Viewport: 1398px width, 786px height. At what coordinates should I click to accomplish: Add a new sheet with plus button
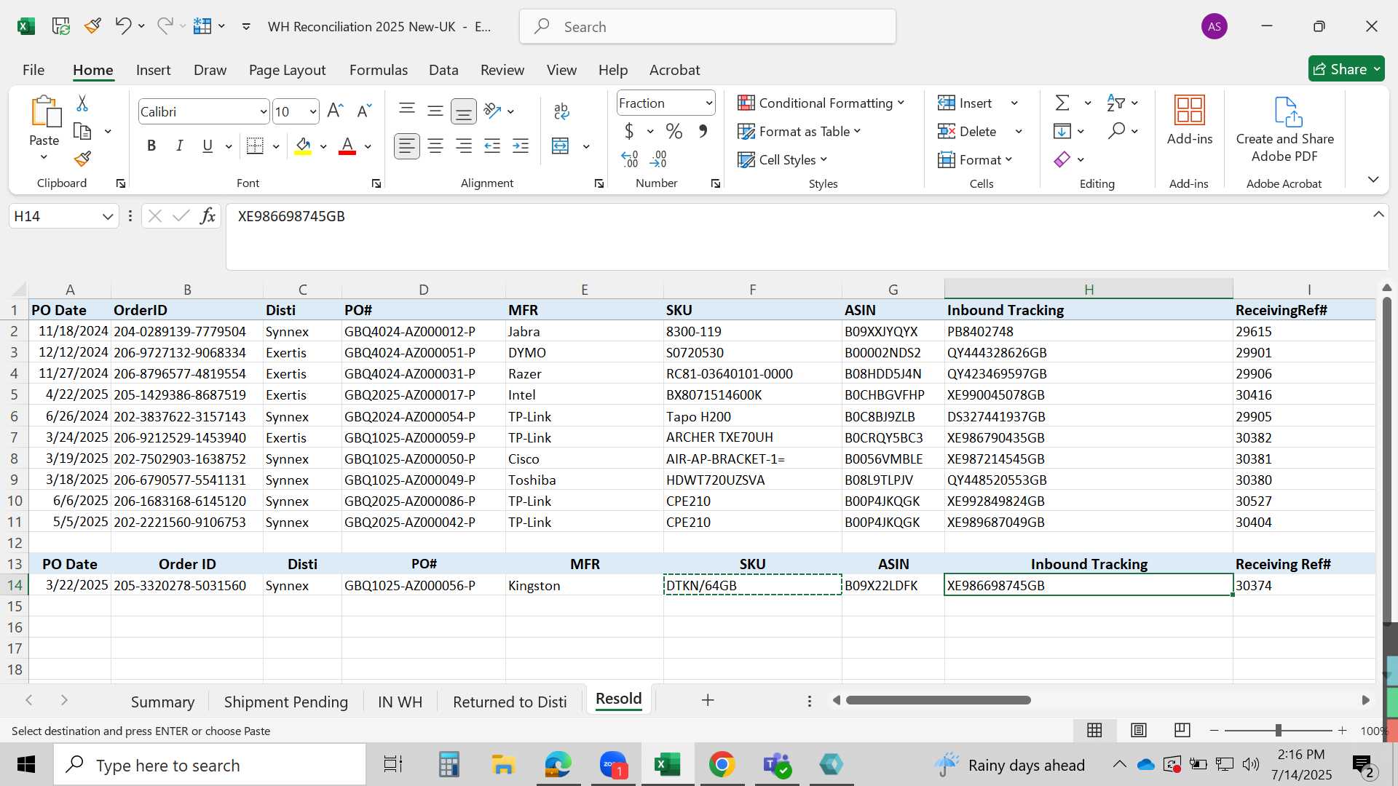[708, 700]
